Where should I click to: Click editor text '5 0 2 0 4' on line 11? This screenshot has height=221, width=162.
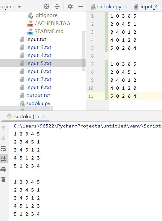pos(123,96)
